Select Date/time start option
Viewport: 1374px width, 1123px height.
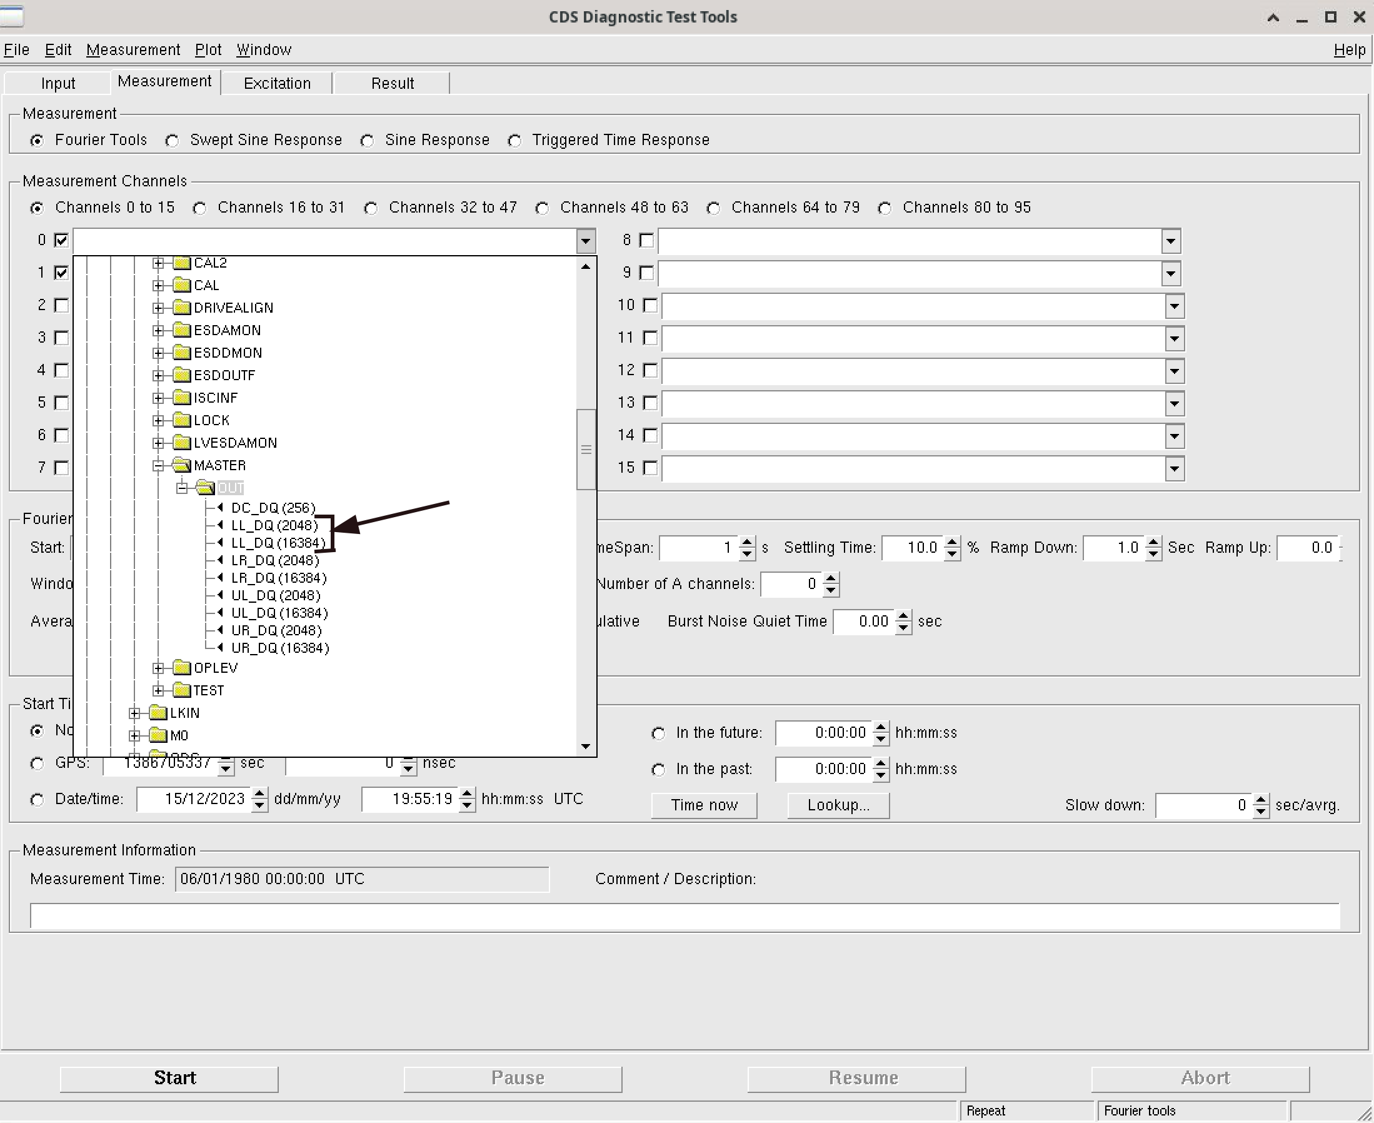pyautogui.click(x=37, y=800)
